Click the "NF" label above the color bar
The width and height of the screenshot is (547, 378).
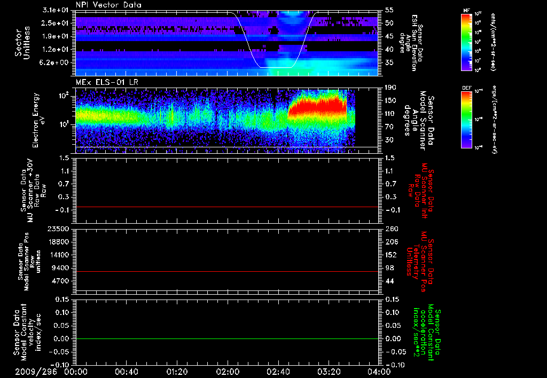pyautogui.click(x=466, y=11)
